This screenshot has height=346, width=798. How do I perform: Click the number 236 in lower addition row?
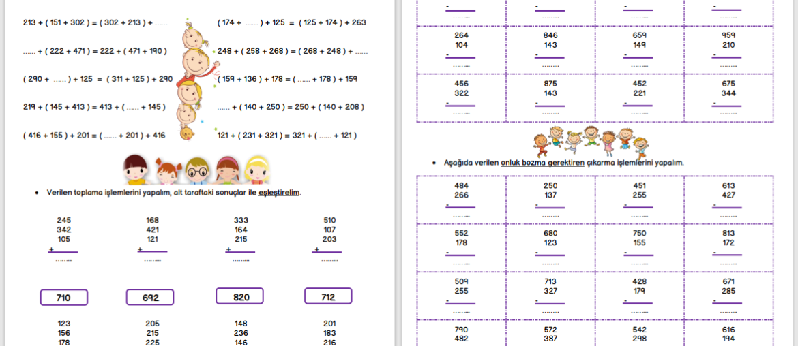[x=241, y=333]
